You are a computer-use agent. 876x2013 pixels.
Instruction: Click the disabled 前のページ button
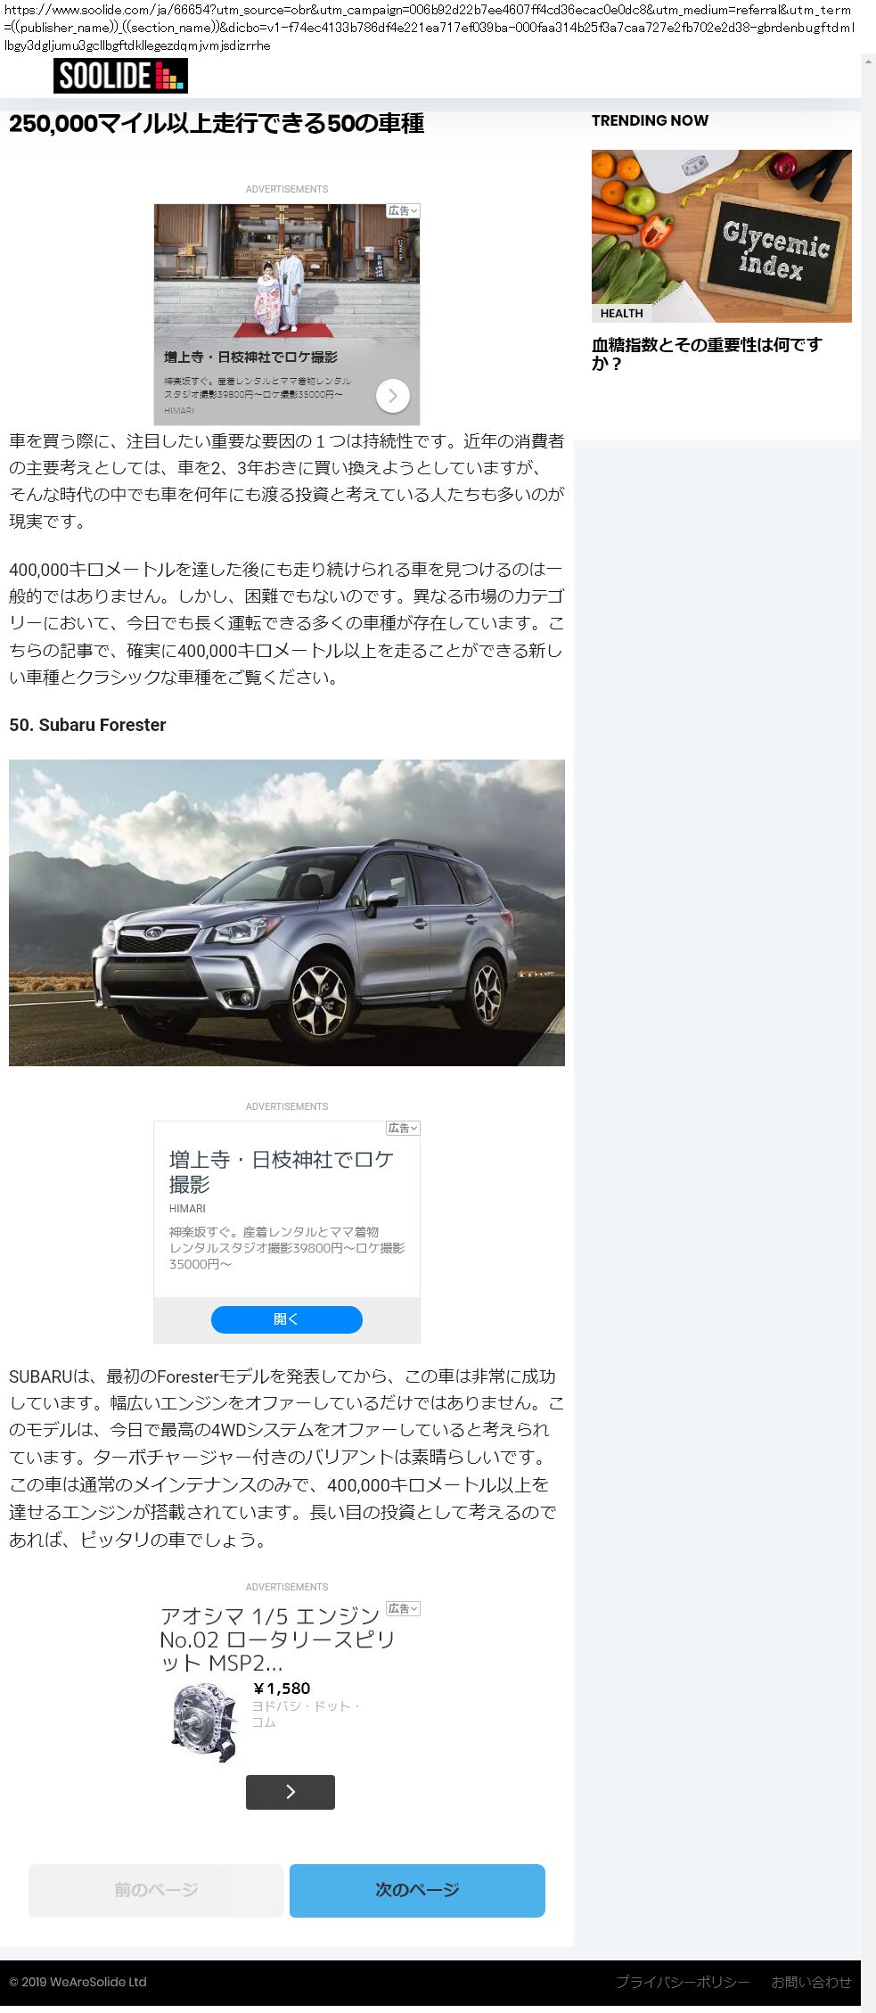click(156, 1890)
